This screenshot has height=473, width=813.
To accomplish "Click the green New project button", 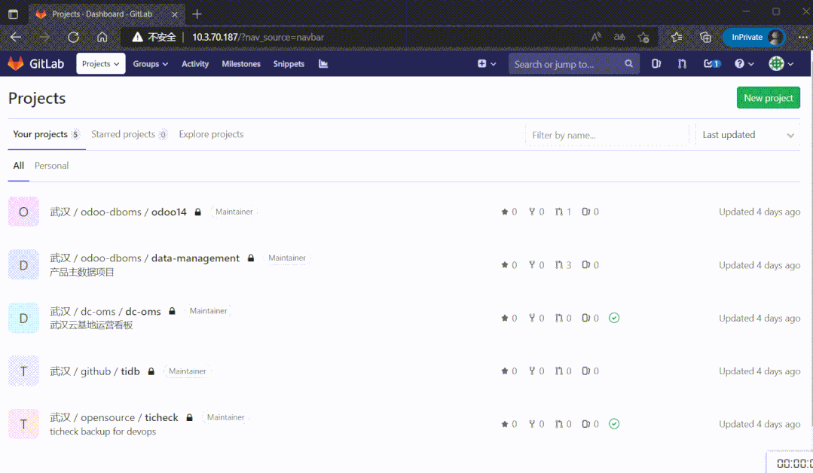I will (768, 98).
